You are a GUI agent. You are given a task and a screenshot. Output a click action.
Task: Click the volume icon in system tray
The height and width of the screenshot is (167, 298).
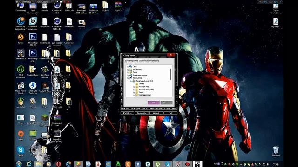(x=268, y=164)
